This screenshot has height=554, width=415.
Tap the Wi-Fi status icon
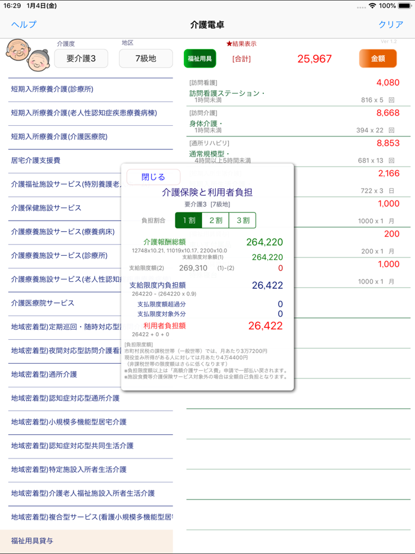click(x=372, y=6)
